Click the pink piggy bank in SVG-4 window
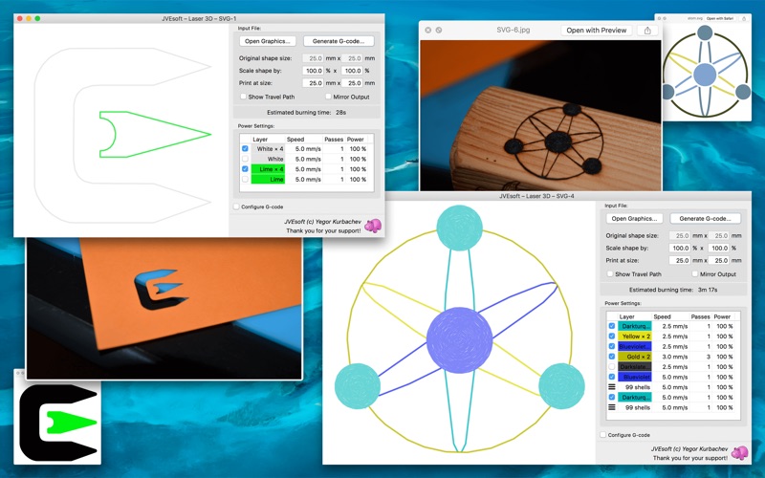Viewport: 765px width, 478px height. pyautogui.click(x=739, y=452)
